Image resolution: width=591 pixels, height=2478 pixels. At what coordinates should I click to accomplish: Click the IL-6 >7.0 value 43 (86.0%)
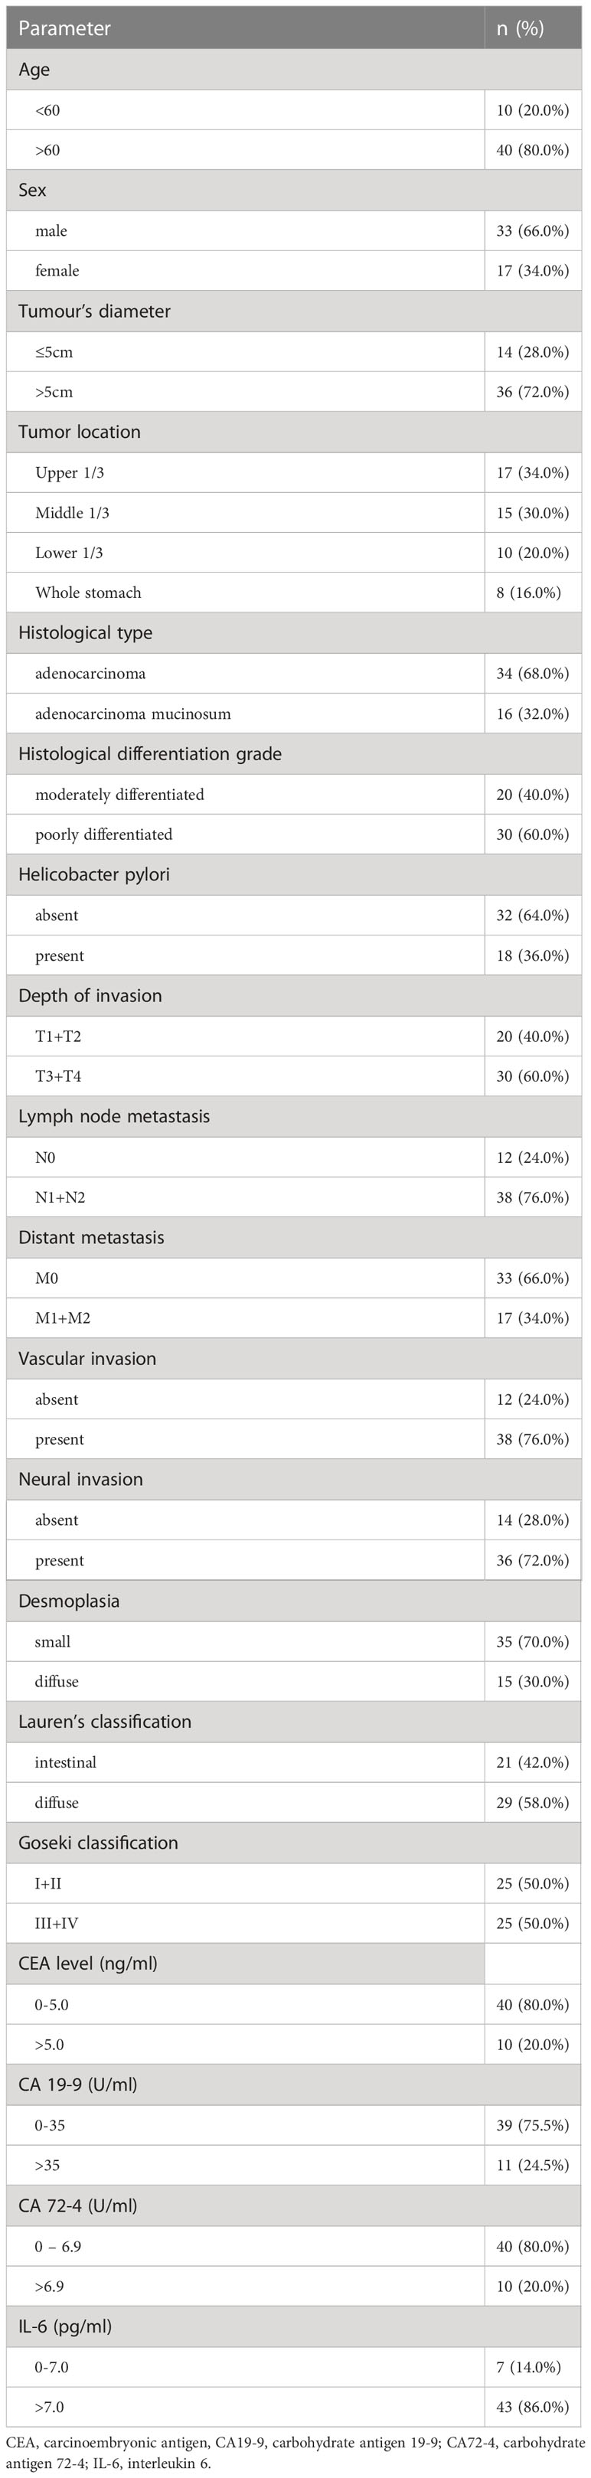[x=532, y=2407]
